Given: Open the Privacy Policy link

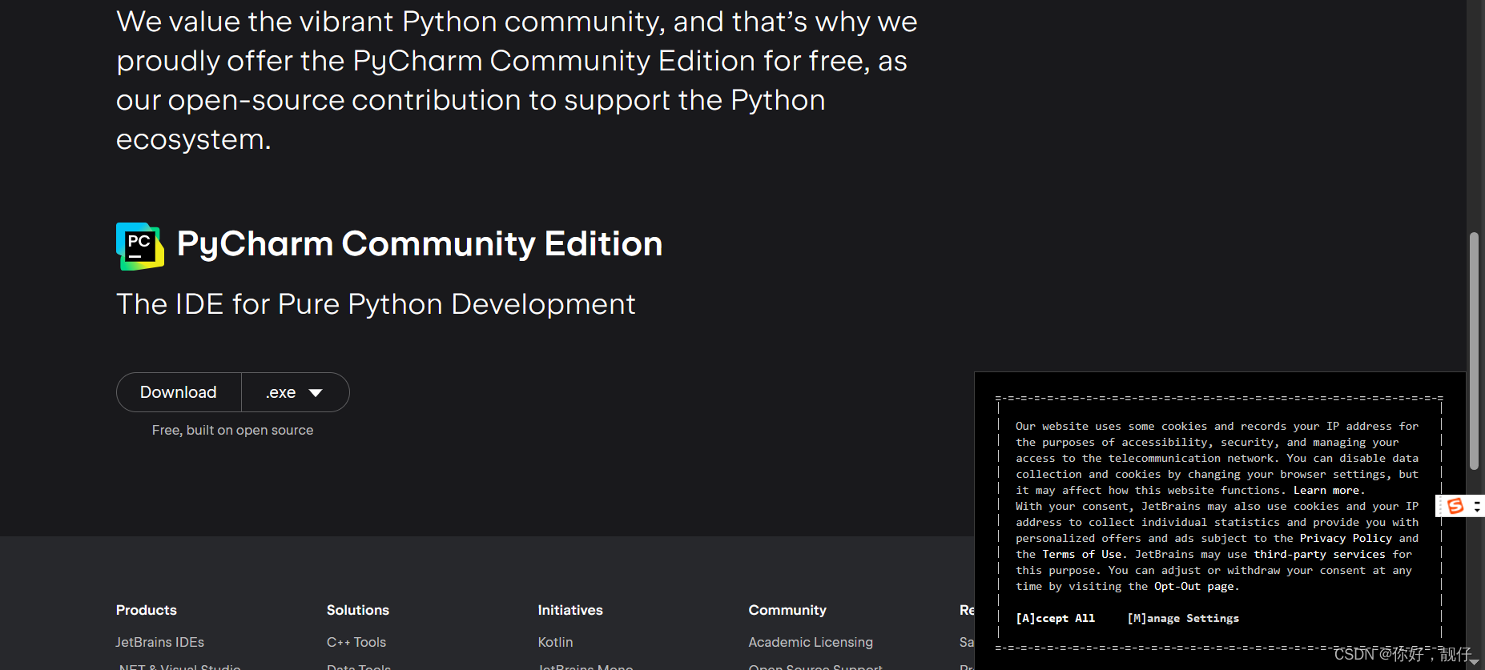Looking at the screenshot, I should tap(1346, 538).
